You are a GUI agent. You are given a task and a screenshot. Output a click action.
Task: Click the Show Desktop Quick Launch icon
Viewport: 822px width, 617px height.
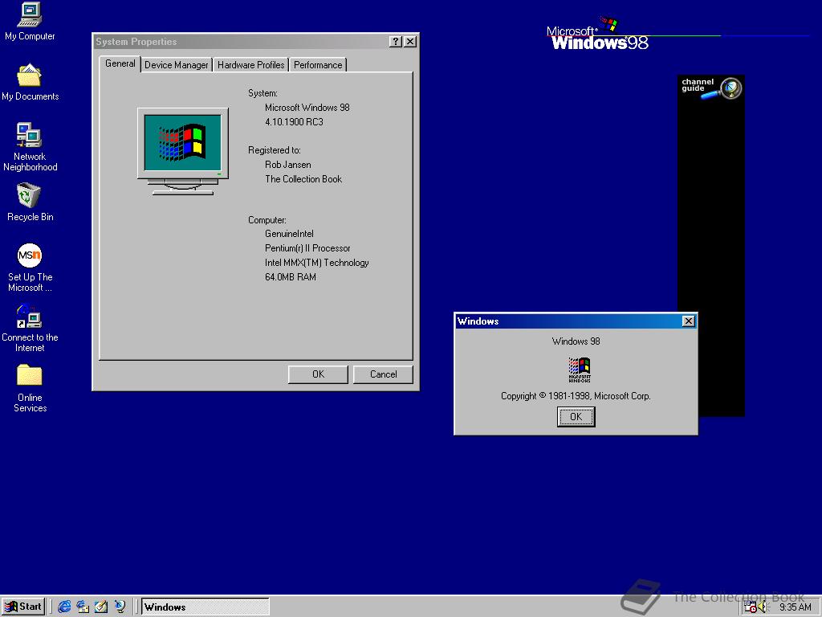tap(101, 607)
